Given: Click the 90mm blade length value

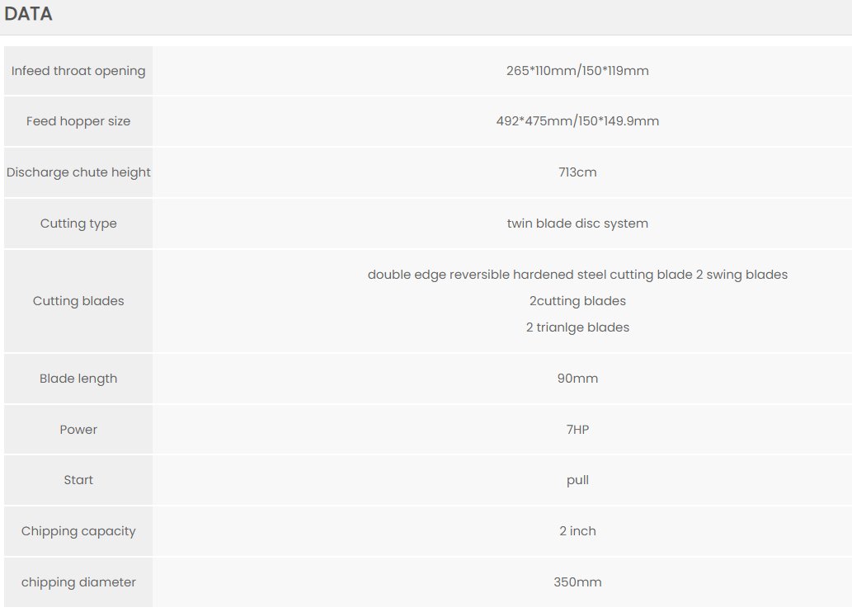Looking at the screenshot, I should 577,379.
